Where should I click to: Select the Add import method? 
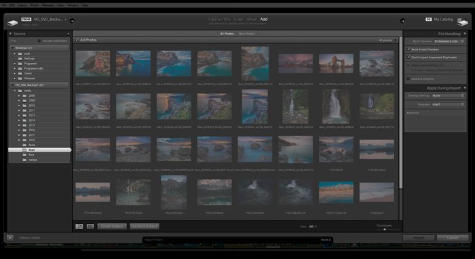[264, 20]
